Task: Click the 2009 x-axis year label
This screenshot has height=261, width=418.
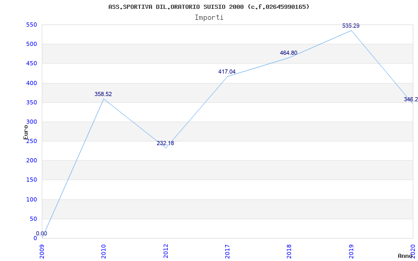Action: point(42,251)
